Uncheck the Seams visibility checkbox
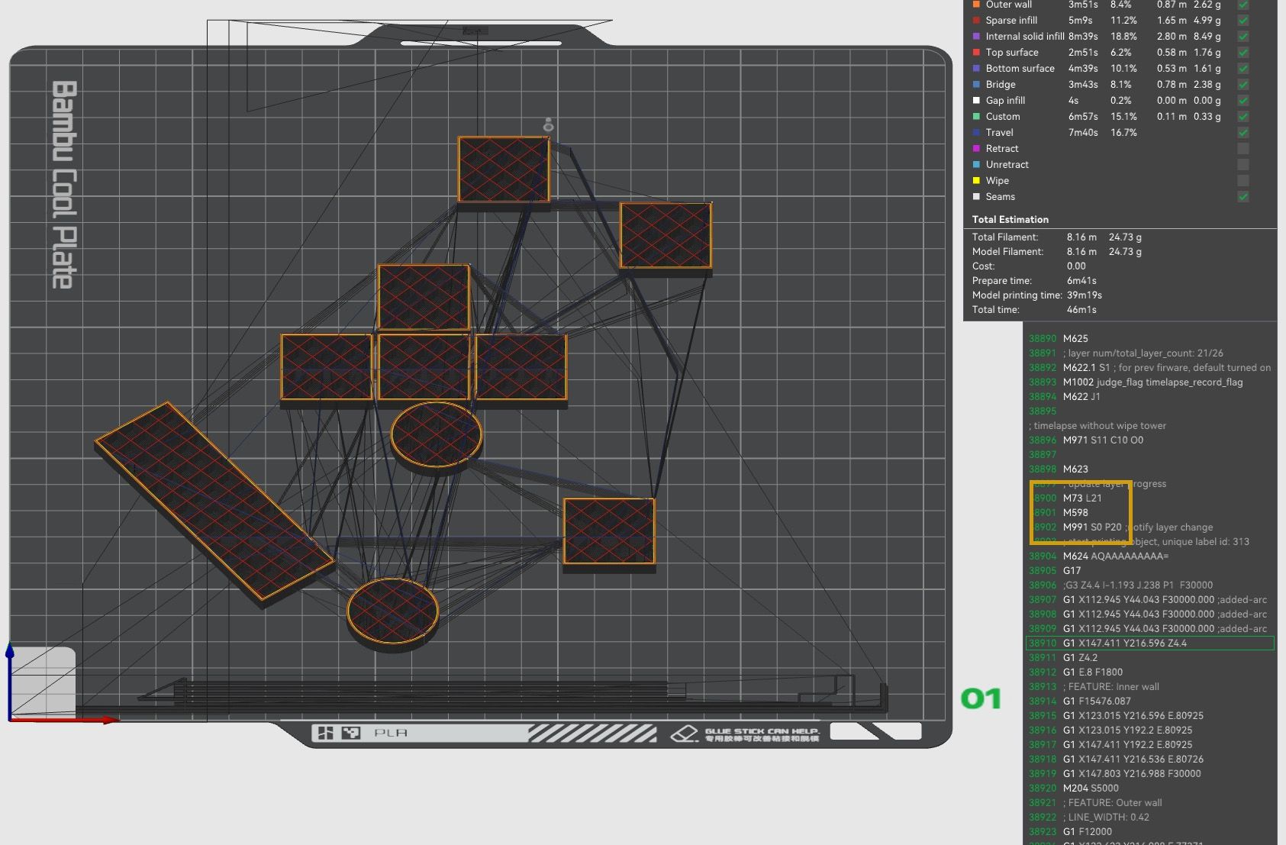 [1243, 197]
